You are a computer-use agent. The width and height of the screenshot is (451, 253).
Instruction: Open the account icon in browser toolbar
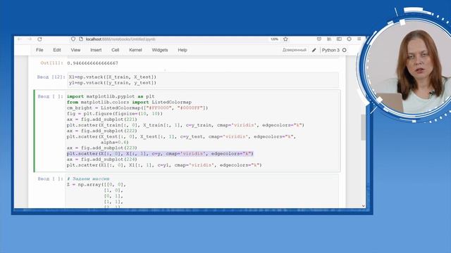(349, 39)
